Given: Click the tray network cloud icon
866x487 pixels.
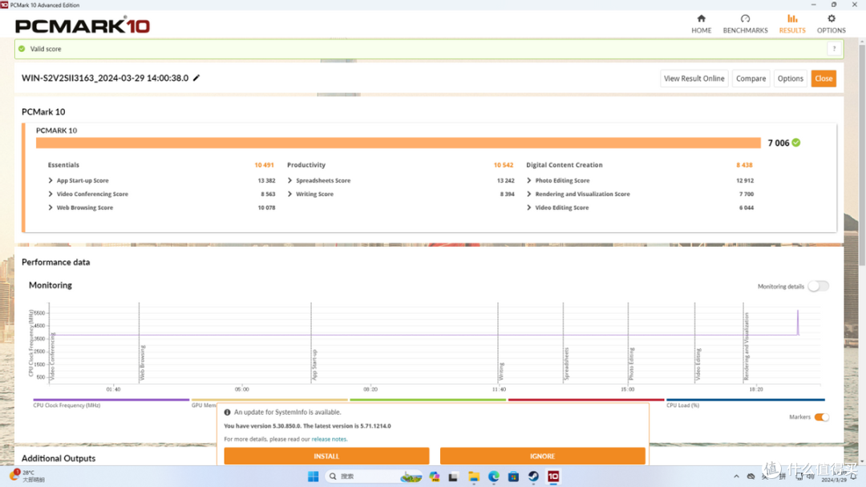Looking at the screenshot, I should pyautogui.click(x=751, y=477).
